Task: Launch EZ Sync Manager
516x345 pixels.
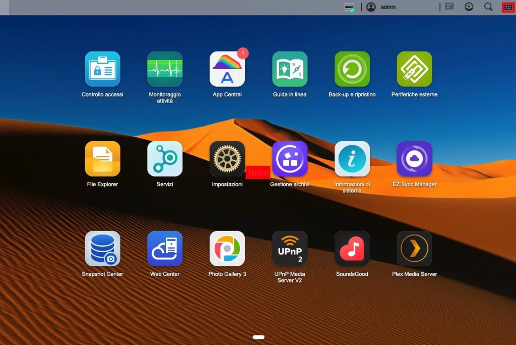Action: point(414,159)
